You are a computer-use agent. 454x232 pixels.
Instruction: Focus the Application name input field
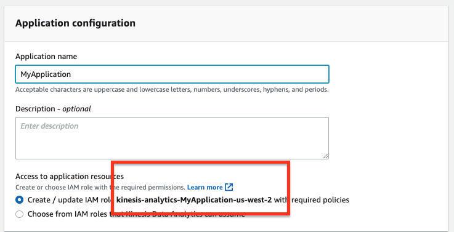(x=172, y=74)
